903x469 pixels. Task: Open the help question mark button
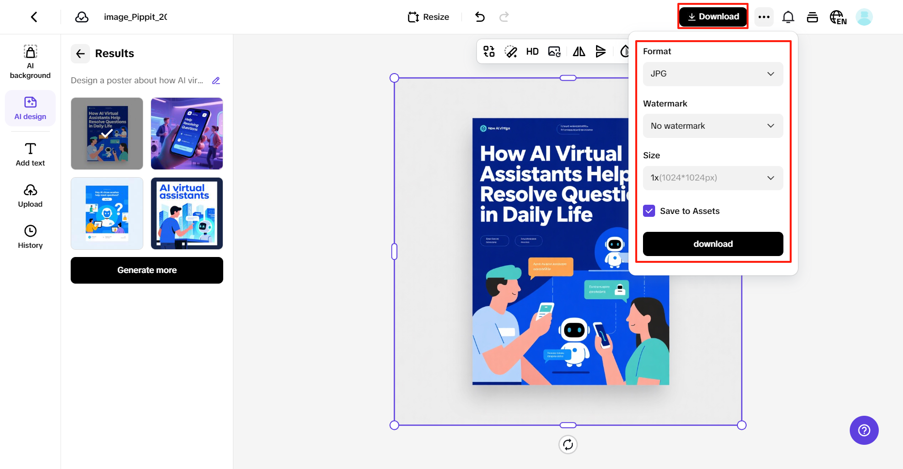pyautogui.click(x=864, y=430)
